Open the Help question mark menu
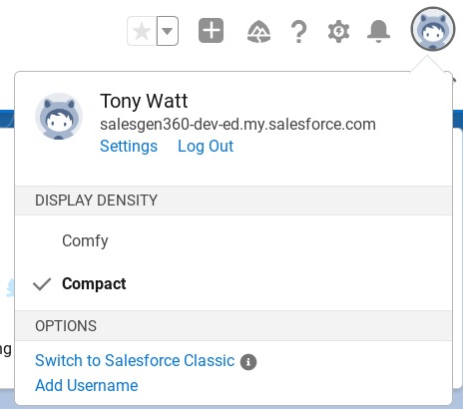 [298, 32]
